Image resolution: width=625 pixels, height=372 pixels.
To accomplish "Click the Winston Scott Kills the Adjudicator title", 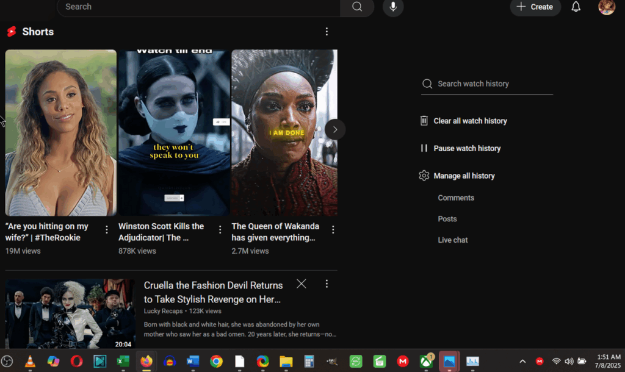I will (161, 232).
